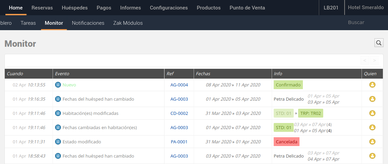Click the magnifier search icon beside Monitor
This screenshot has width=388, height=164.
(x=379, y=43)
